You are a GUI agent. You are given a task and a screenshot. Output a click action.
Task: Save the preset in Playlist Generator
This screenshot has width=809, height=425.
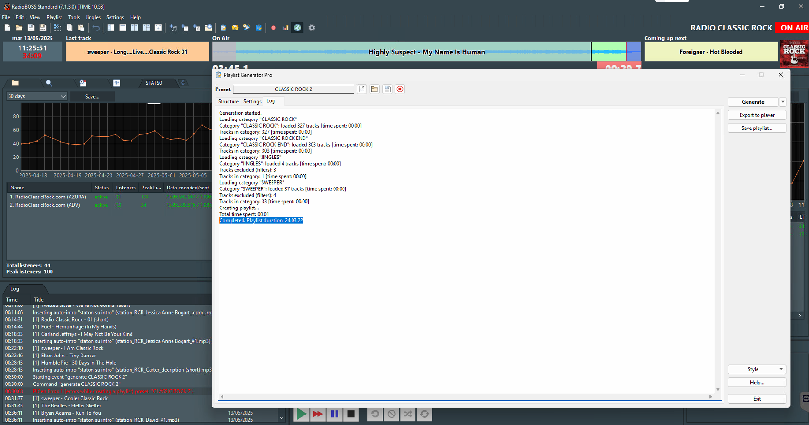click(x=387, y=89)
